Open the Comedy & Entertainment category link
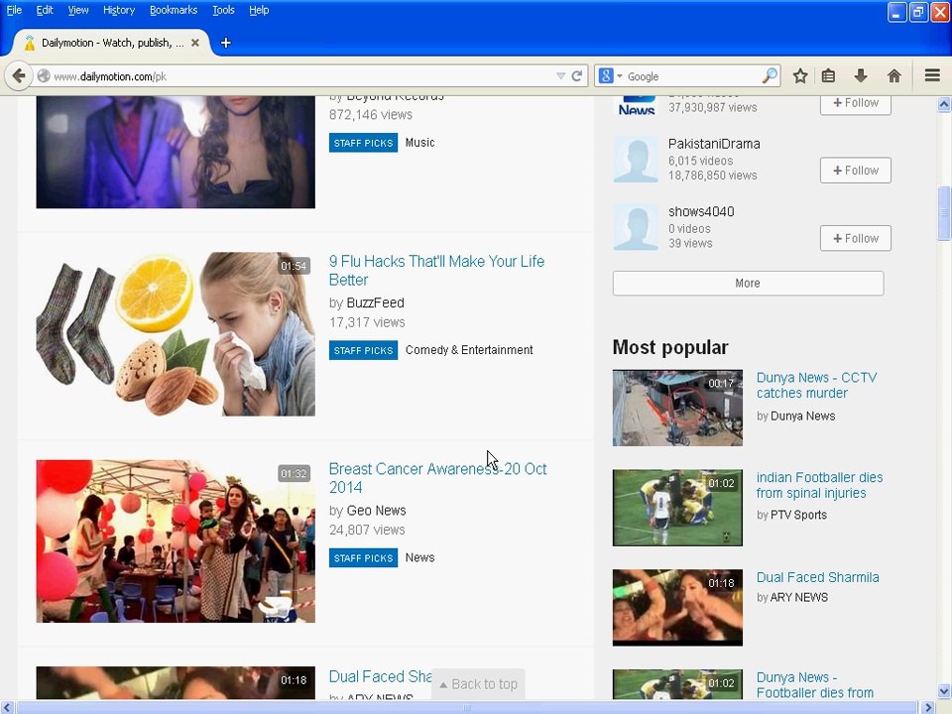Viewport: 952px width, 714px height. pos(469,350)
